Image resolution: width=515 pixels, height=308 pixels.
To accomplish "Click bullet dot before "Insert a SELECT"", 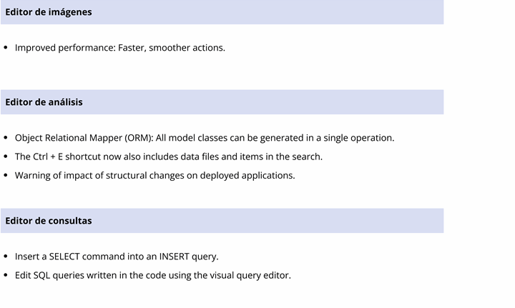I will 6,257.
